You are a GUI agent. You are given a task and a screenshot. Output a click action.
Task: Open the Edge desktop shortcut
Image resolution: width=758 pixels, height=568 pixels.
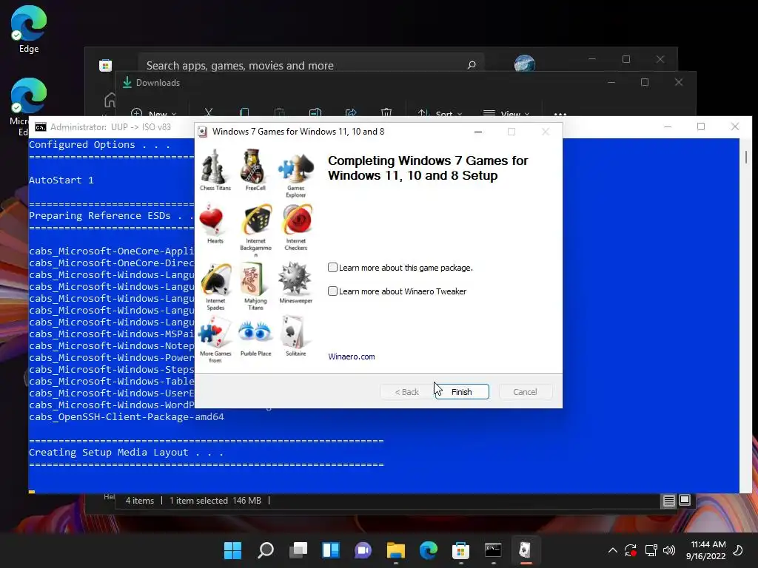[29, 29]
